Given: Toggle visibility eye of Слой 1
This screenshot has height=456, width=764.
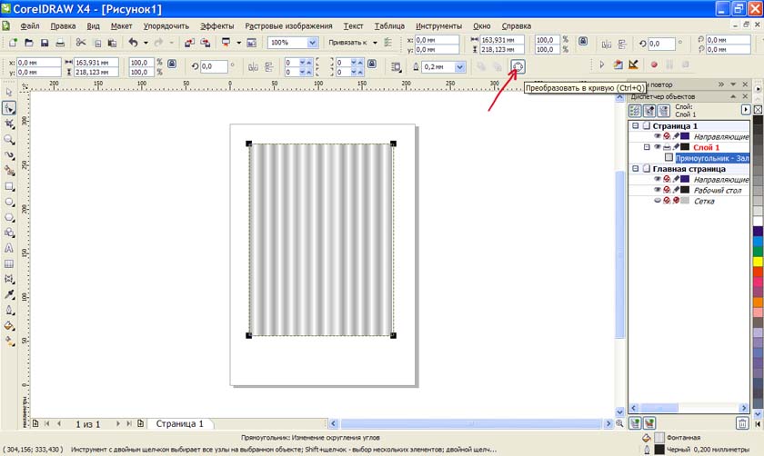Looking at the screenshot, I should (x=658, y=147).
